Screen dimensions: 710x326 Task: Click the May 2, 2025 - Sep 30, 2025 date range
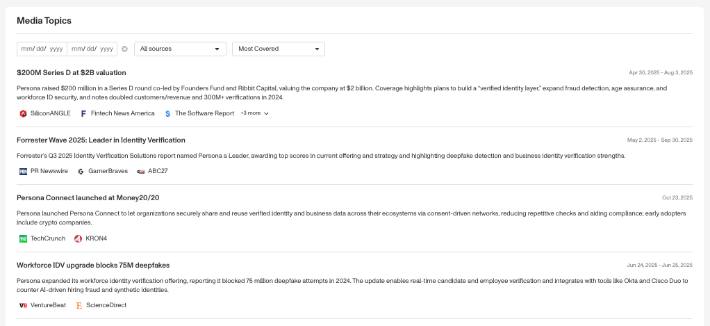pyautogui.click(x=660, y=140)
